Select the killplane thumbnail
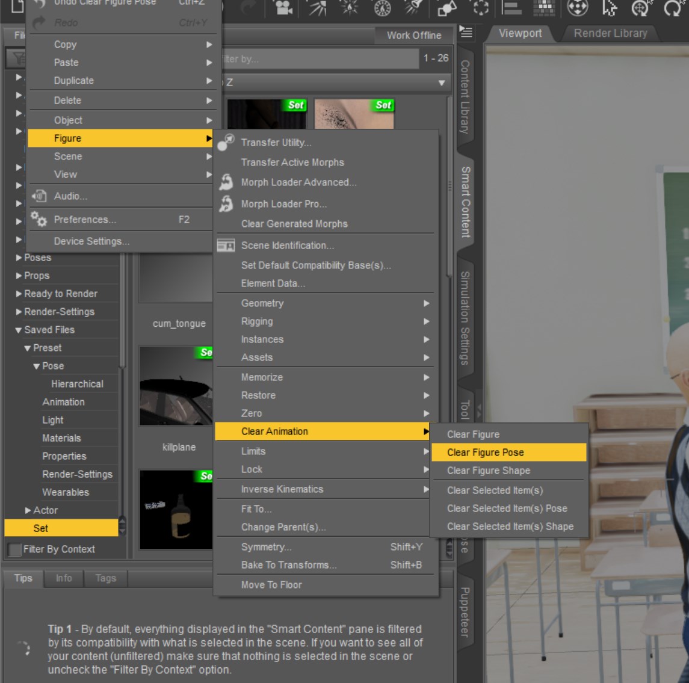 point(176,386)
